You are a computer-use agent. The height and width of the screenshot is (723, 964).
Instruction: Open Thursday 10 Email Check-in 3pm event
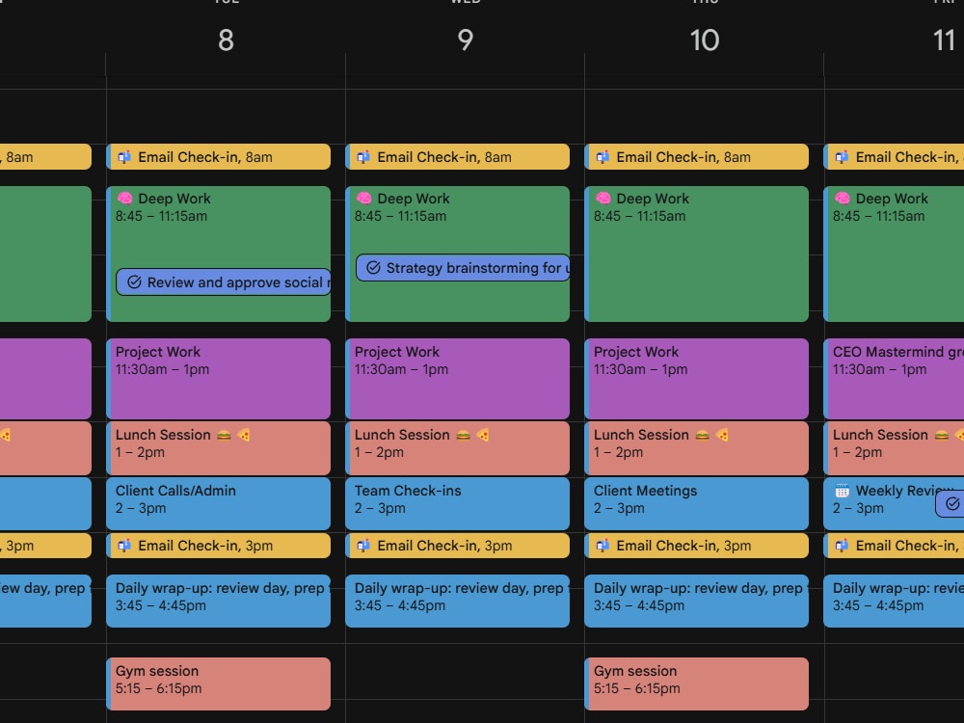(697, 546)
